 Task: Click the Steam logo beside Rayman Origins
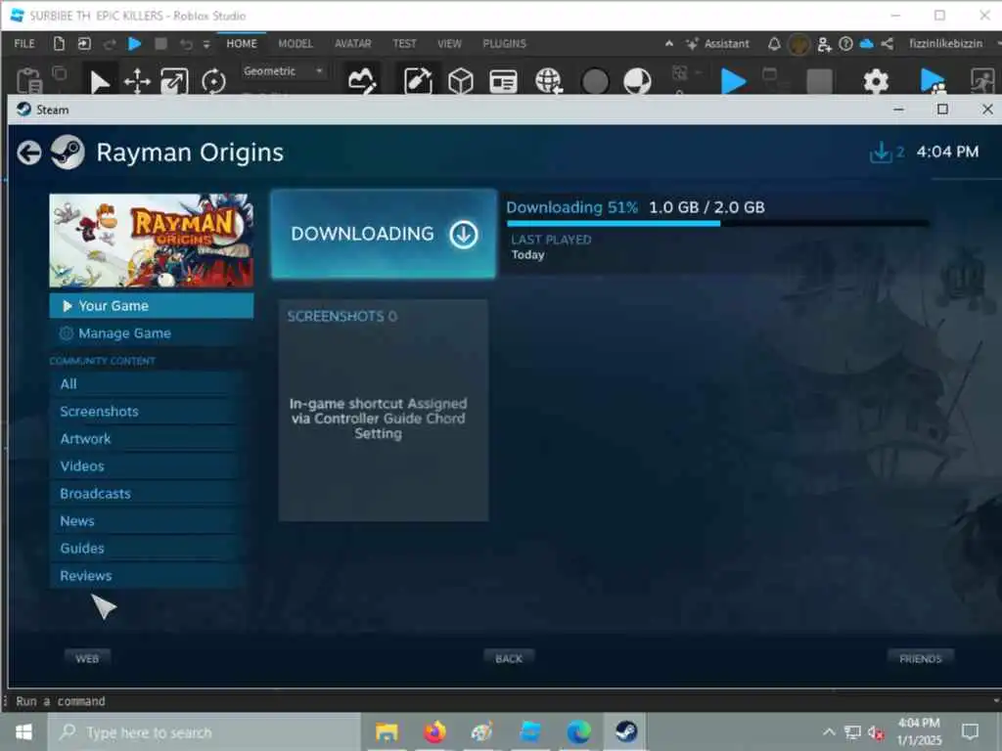click(68, 152)
